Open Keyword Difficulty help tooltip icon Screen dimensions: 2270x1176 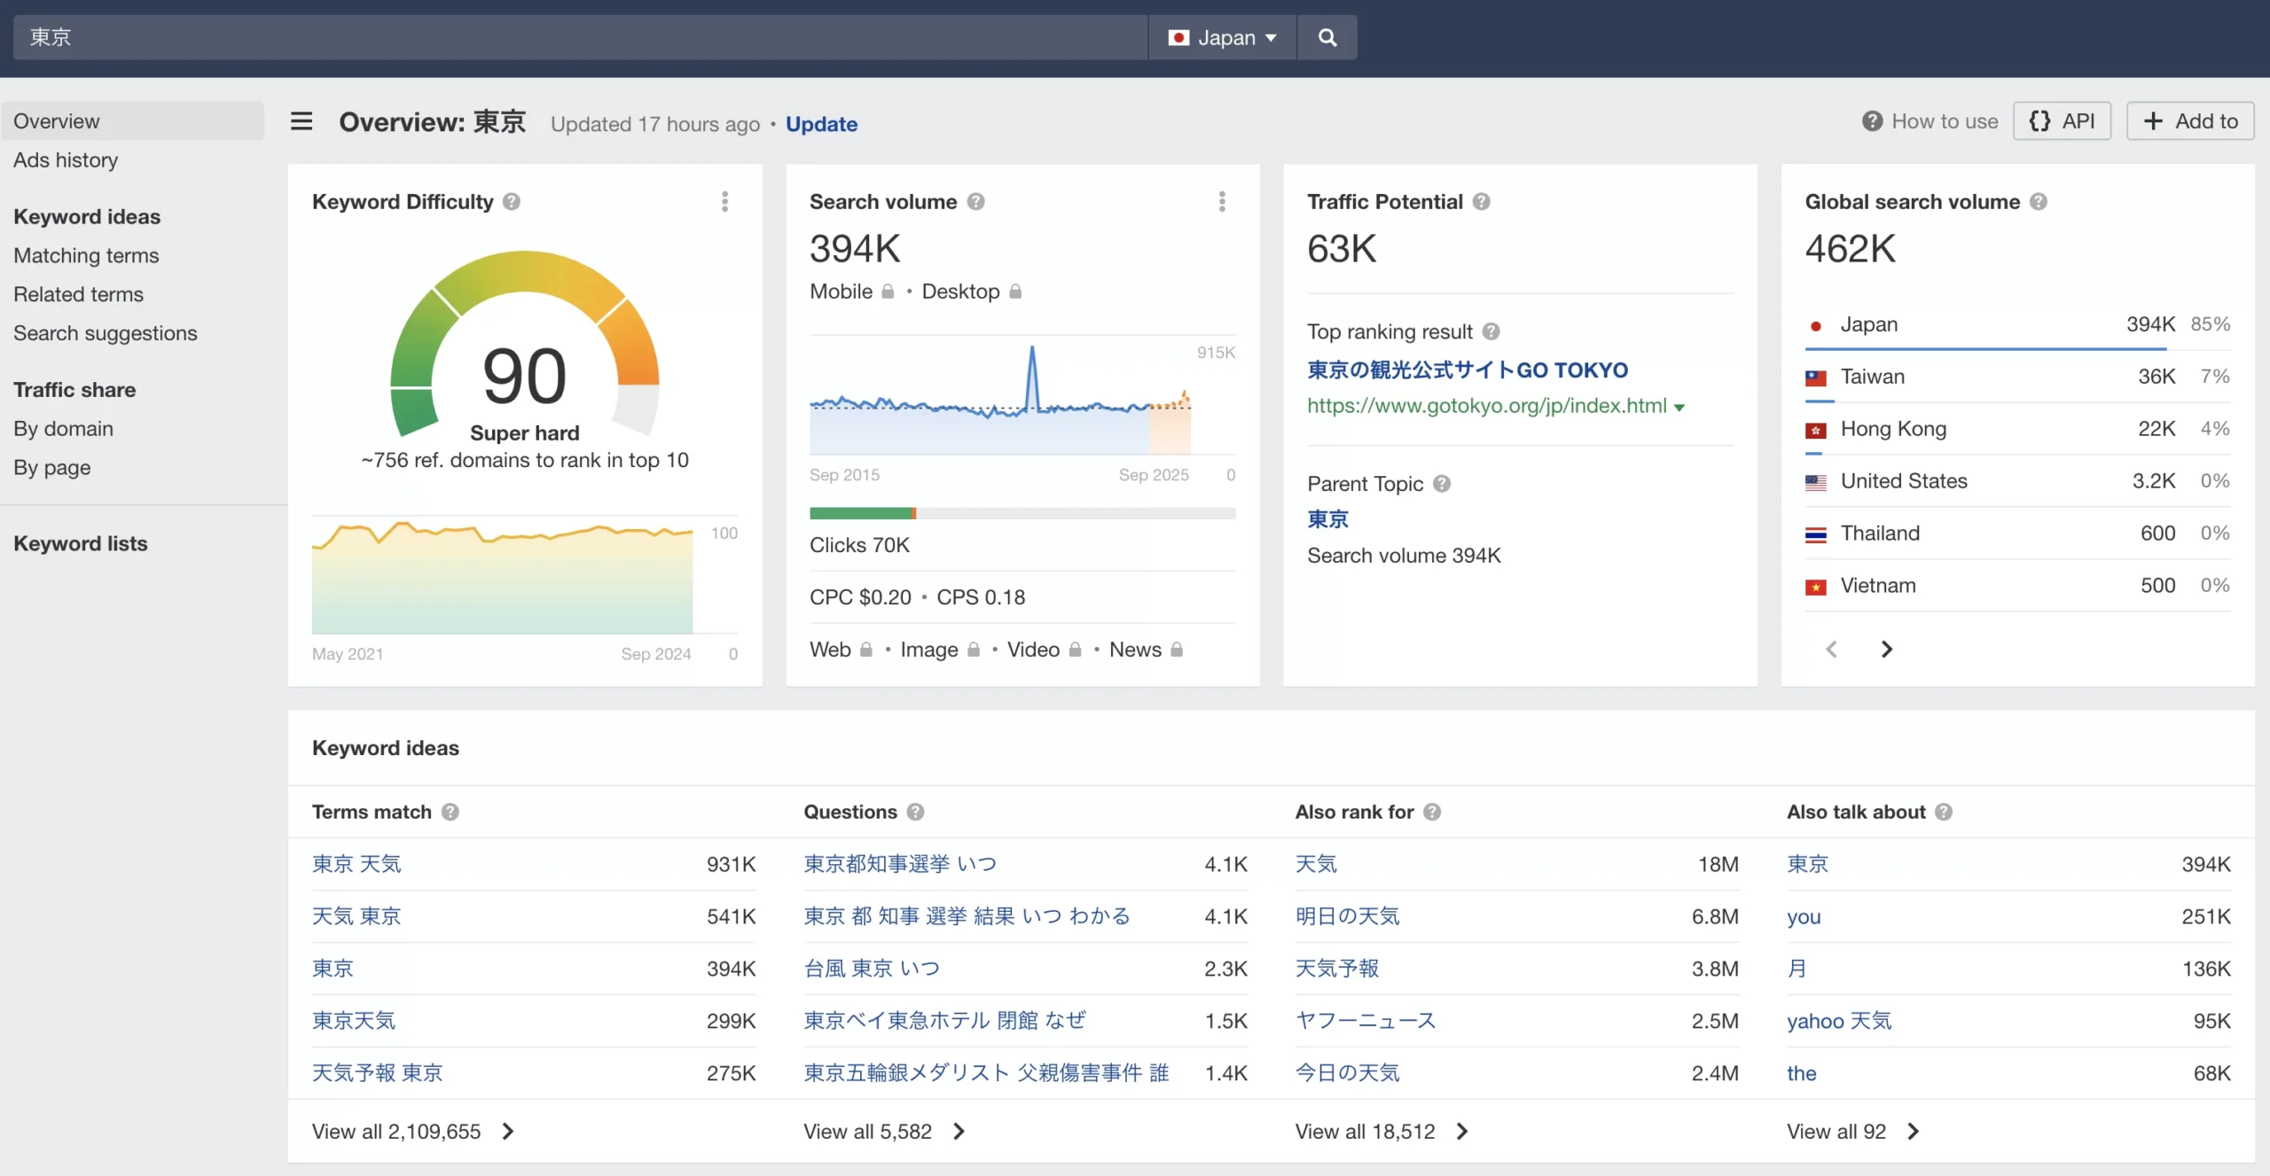512,202
